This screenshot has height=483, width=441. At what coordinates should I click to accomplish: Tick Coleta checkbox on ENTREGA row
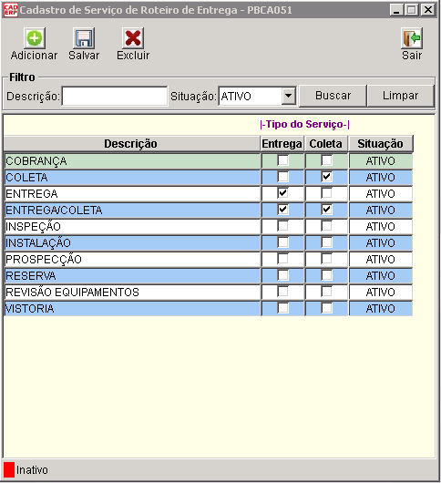coord(326,193)
